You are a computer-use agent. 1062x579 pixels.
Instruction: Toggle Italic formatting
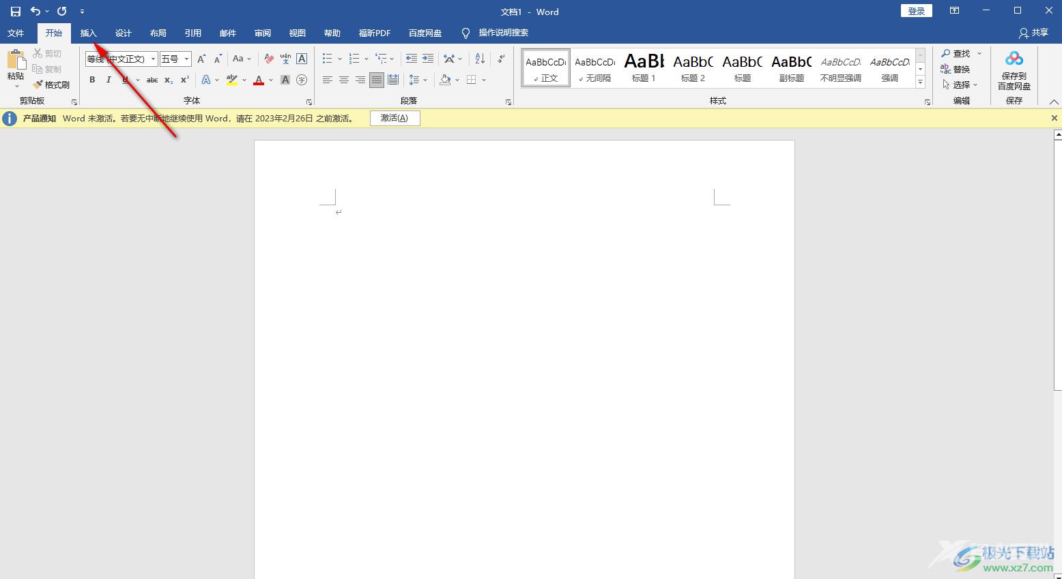pyautogui.click(x=109, y=80)
